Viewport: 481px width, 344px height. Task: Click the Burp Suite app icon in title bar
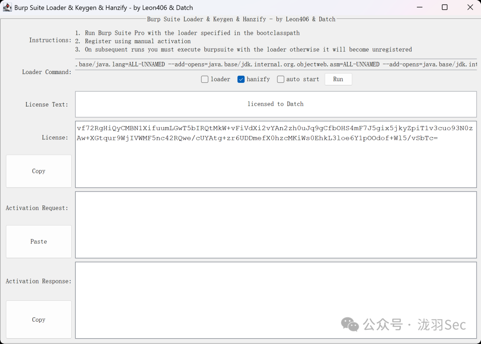click(8, 8)
